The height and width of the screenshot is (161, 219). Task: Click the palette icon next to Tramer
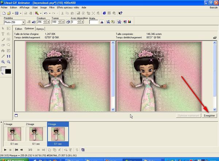[x=68, y=22]
